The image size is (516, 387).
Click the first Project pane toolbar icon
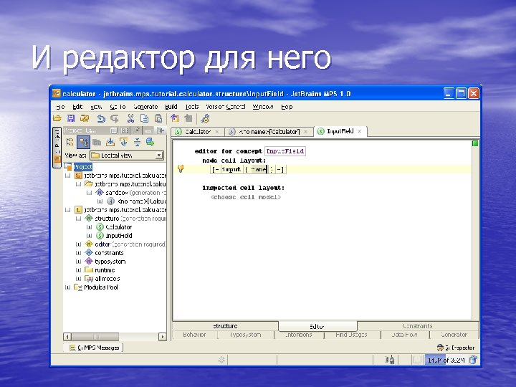pyautogui.click(x=70, y=142)
